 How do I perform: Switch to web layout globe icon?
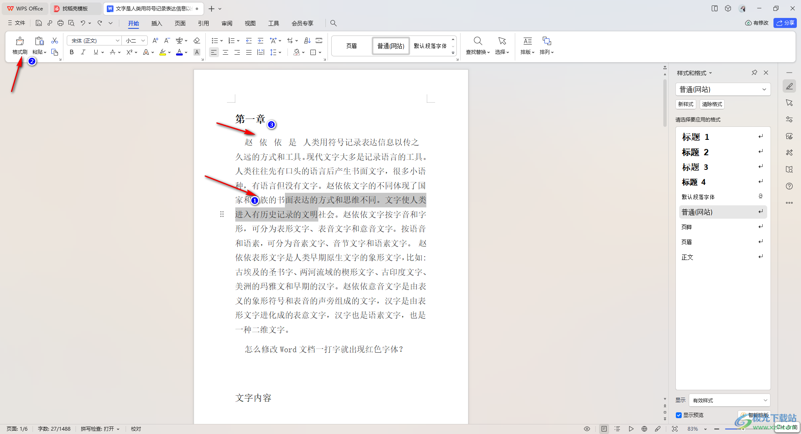644,429
